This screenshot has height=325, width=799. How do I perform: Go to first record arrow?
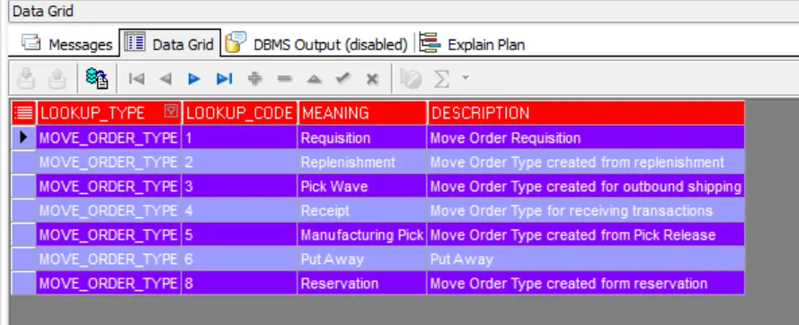(x=137, y=79)
